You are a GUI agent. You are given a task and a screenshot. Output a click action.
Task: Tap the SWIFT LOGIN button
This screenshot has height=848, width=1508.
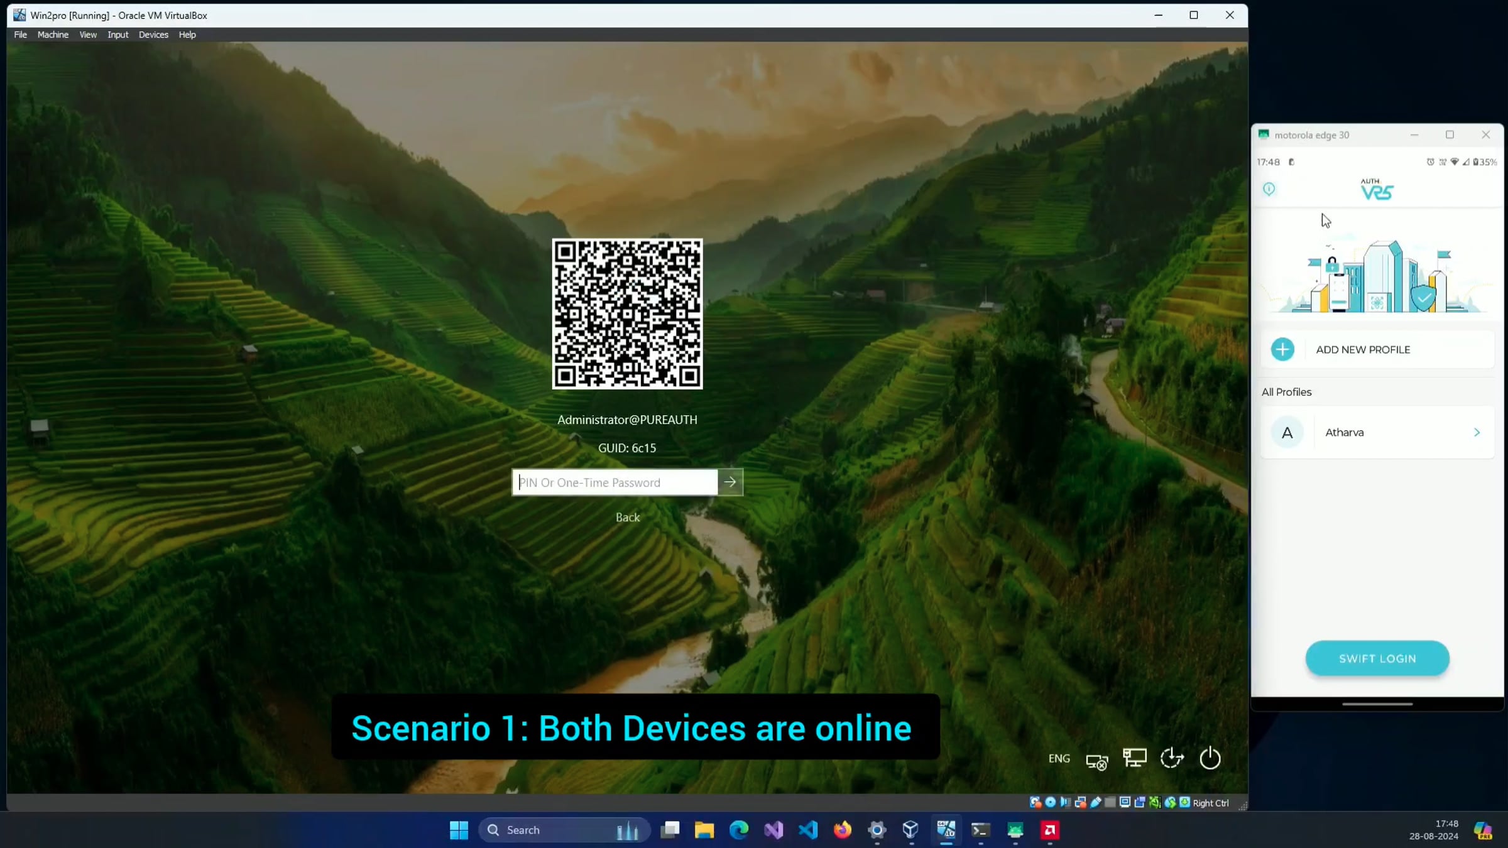click(1377, 658)
